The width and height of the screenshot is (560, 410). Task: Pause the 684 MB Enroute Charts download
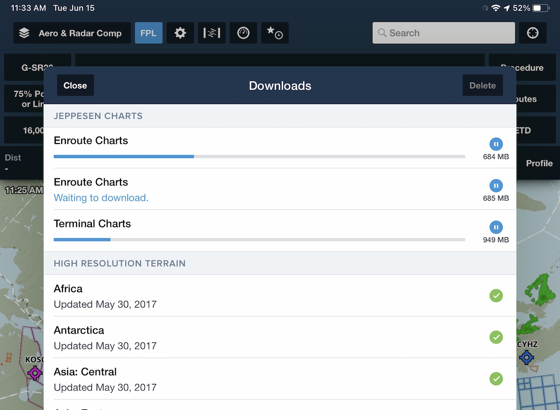(496, 144)
